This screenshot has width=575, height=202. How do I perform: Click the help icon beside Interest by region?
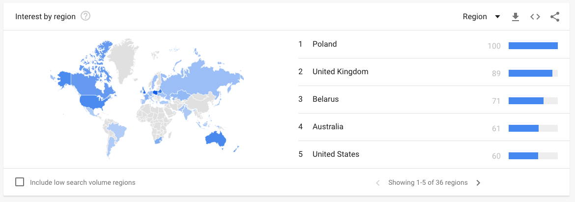tap(86, 17)
